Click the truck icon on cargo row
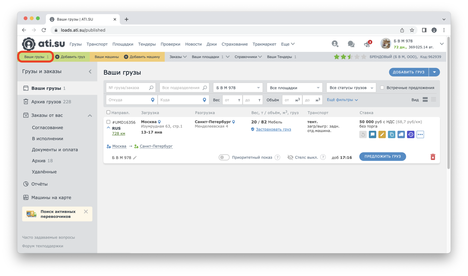Viewport: 468px width, 276px height. (401, 135)
